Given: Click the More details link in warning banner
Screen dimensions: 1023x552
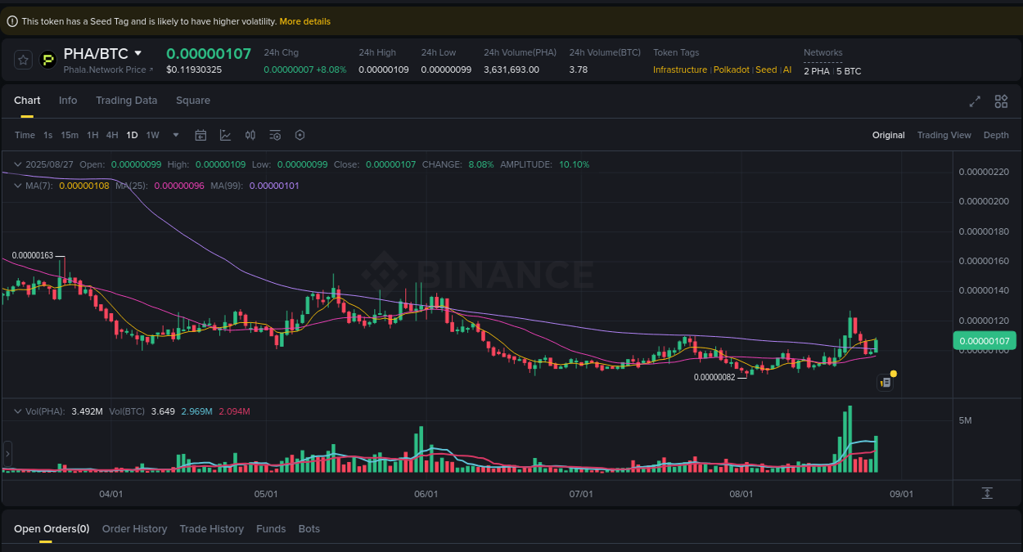Looking at the screenshot, I should click(x=304, y=20).
